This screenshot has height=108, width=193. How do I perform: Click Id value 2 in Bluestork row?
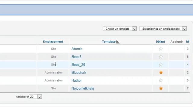pyautogui.click(x=188, y=73)
